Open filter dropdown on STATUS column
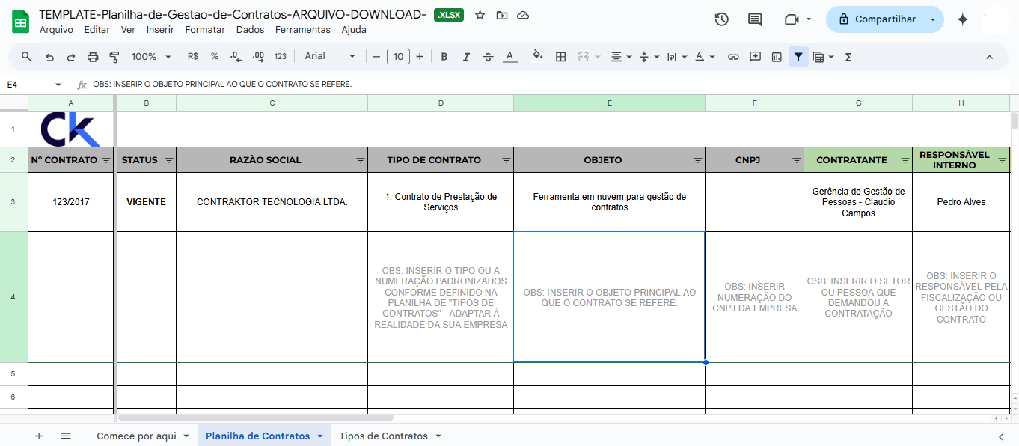Image resolution: width=1019 pixels, height=446 pixels. [168, 160]
